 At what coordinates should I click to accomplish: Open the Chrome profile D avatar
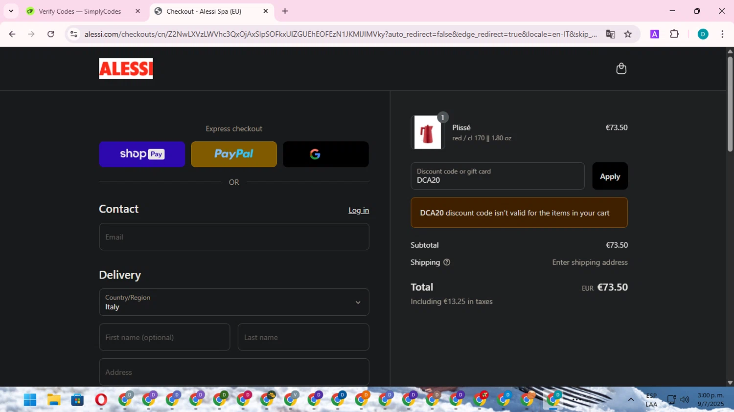[703, 34]
